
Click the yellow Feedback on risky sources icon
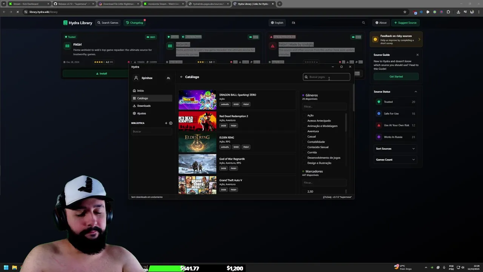pyautogui.click(x=375, y=39)
